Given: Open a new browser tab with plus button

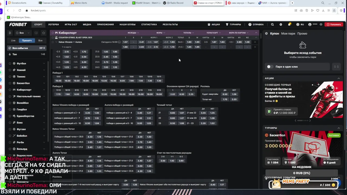Looking at the screenshot, I should point(292,3).
